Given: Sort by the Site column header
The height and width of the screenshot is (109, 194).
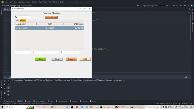Looking at the screenshot, I should coord(50,24).
